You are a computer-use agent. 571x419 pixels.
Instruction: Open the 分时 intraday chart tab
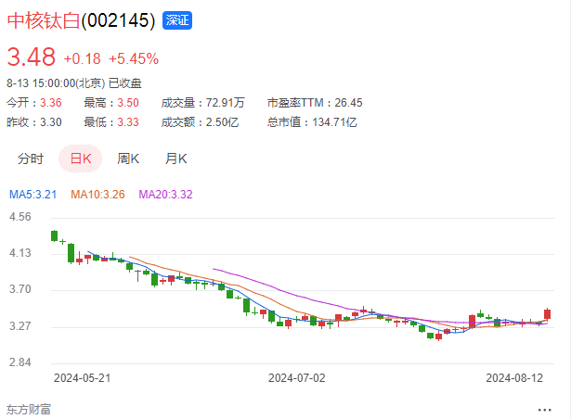pyautogui.click(x=31, y=159)
